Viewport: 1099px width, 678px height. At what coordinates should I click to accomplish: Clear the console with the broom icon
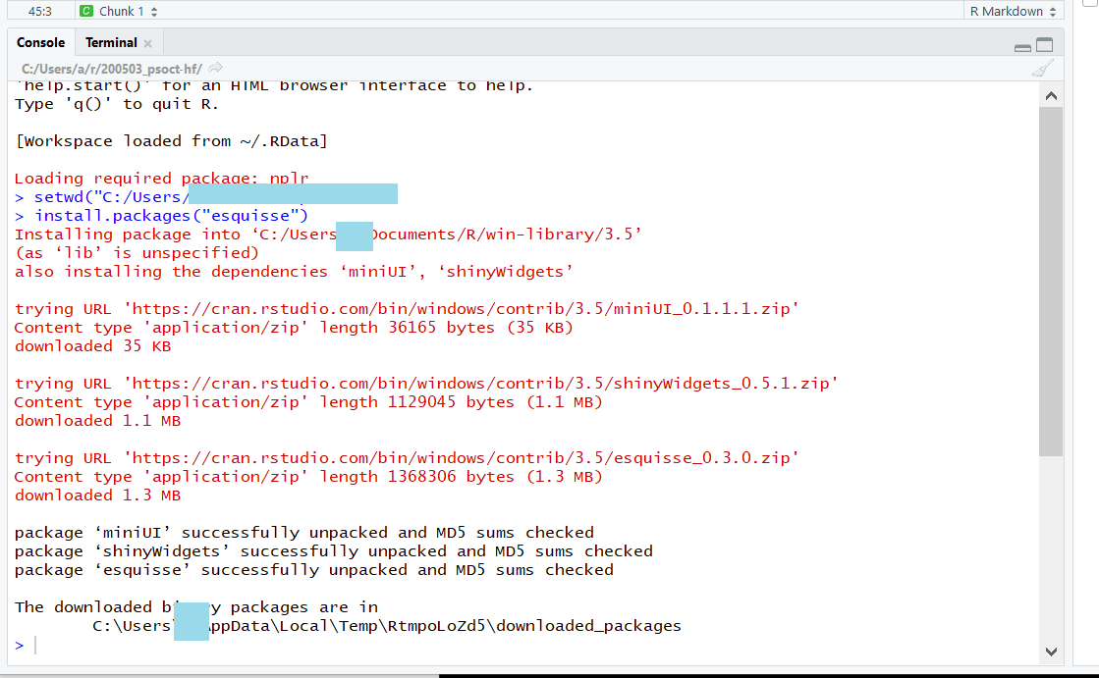(x=1042, y=68)
